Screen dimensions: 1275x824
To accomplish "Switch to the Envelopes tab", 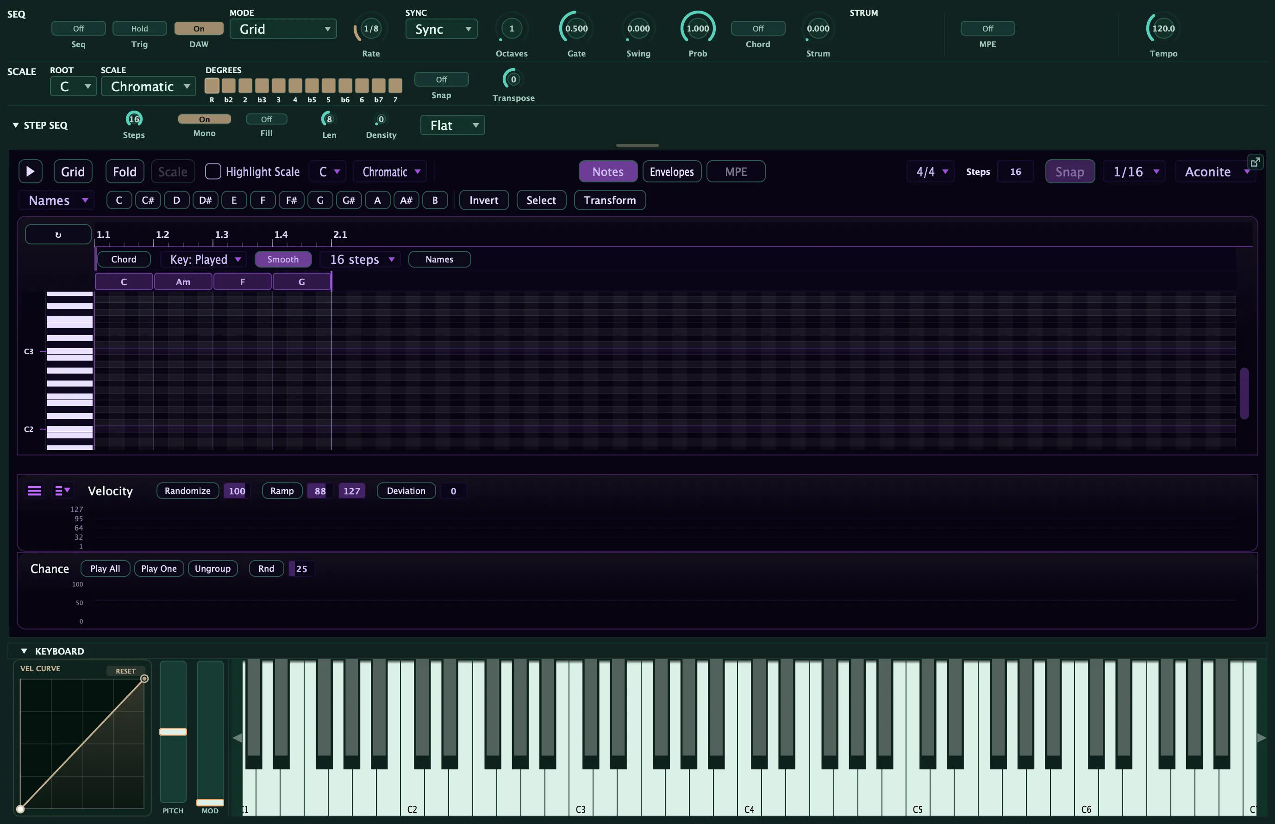I will [671, 171].
